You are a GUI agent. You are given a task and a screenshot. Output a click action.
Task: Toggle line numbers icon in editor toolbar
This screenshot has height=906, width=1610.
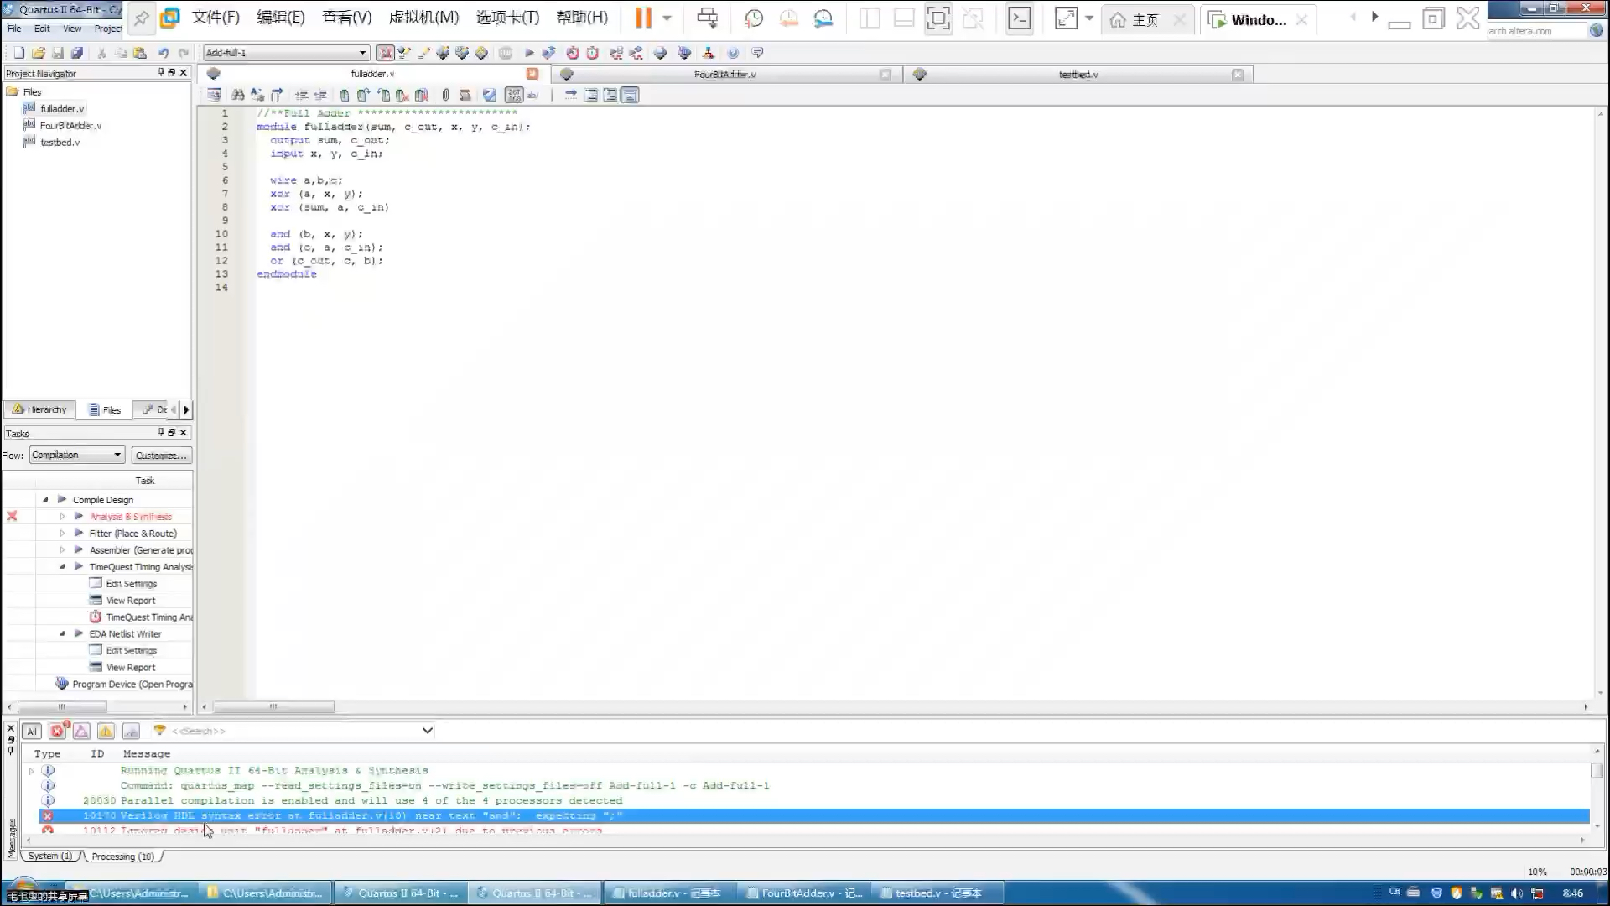(x=513, y=96)
